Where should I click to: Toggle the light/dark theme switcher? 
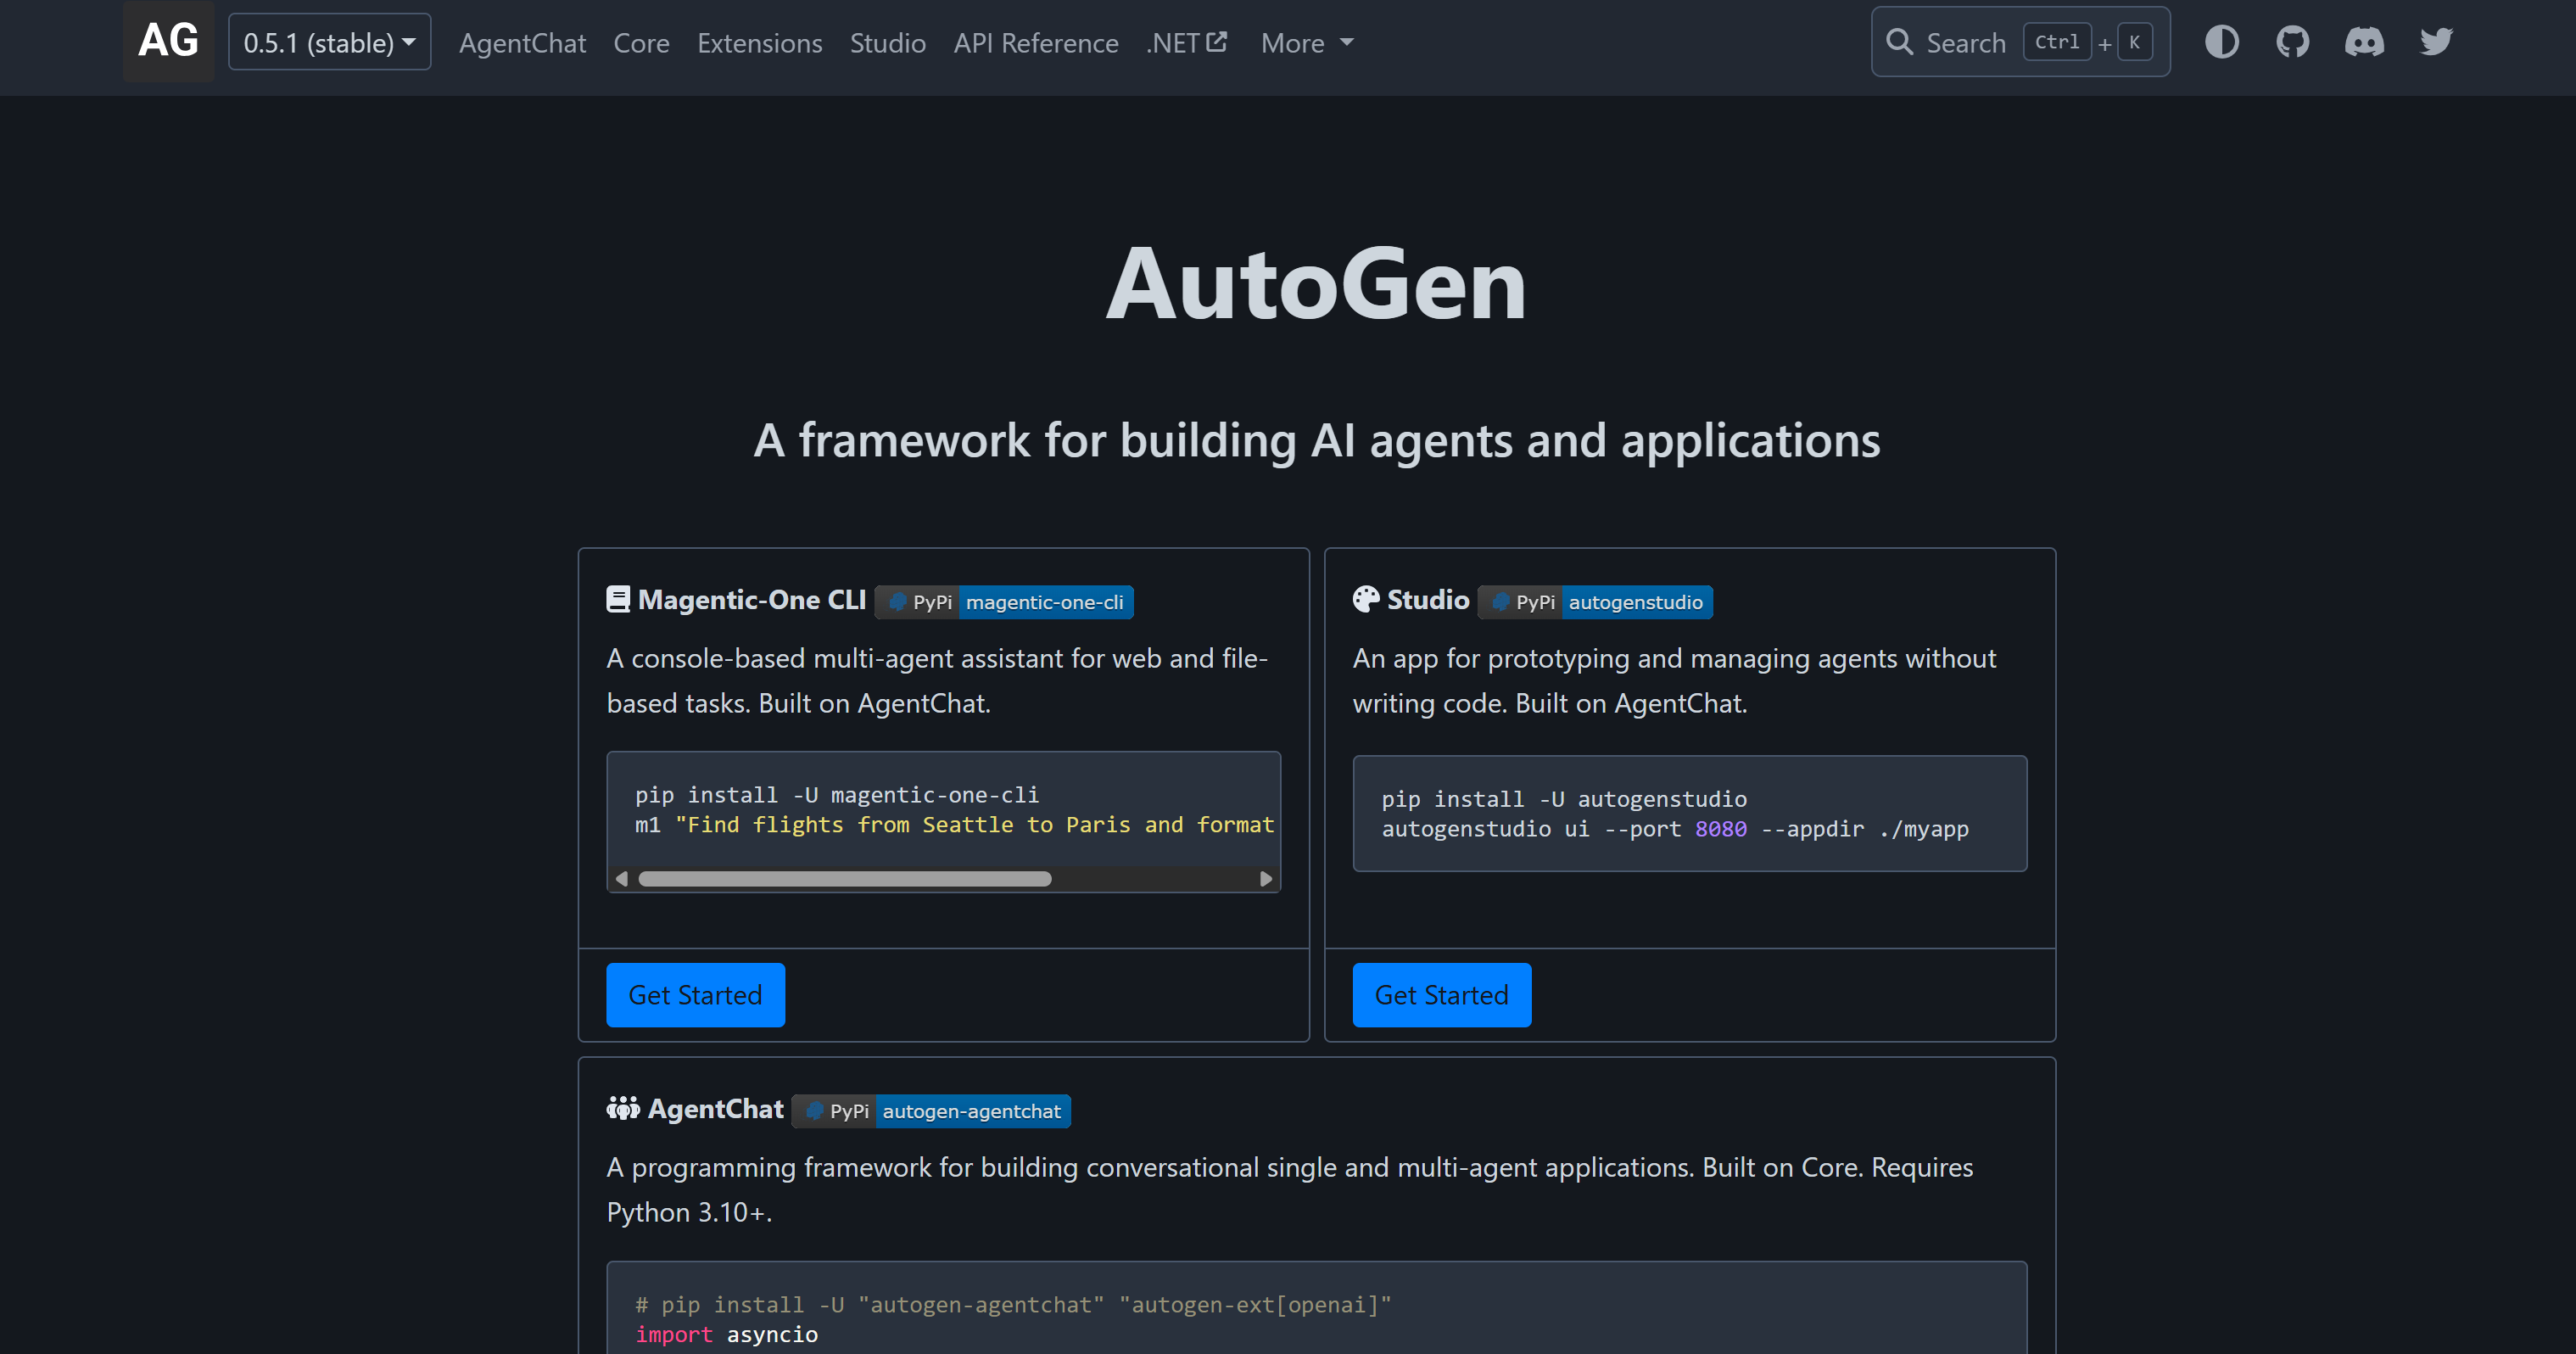pyautogui.click(x=2221, y=42)
